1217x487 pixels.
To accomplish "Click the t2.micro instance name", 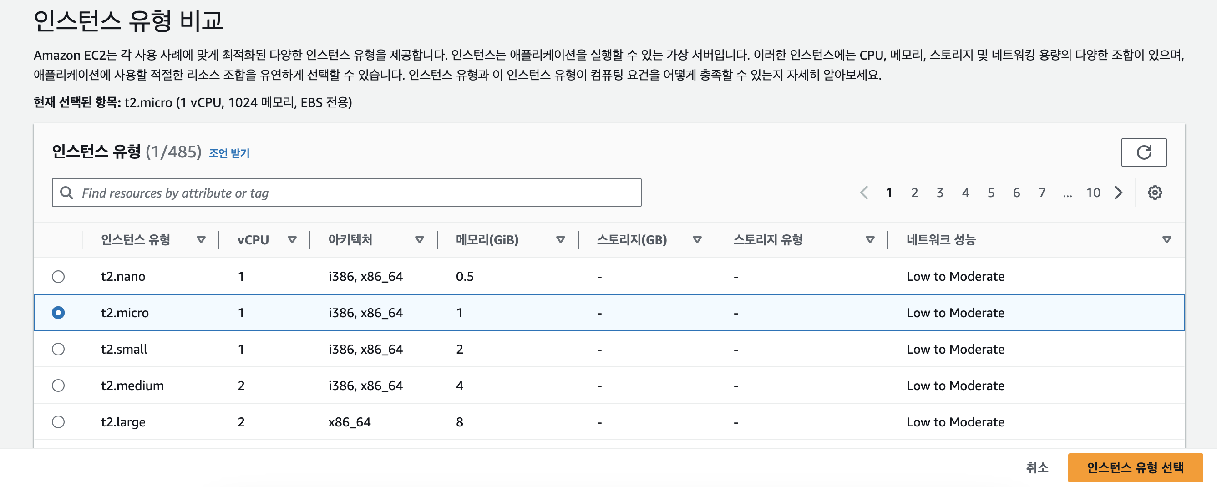I will (125, 313).
